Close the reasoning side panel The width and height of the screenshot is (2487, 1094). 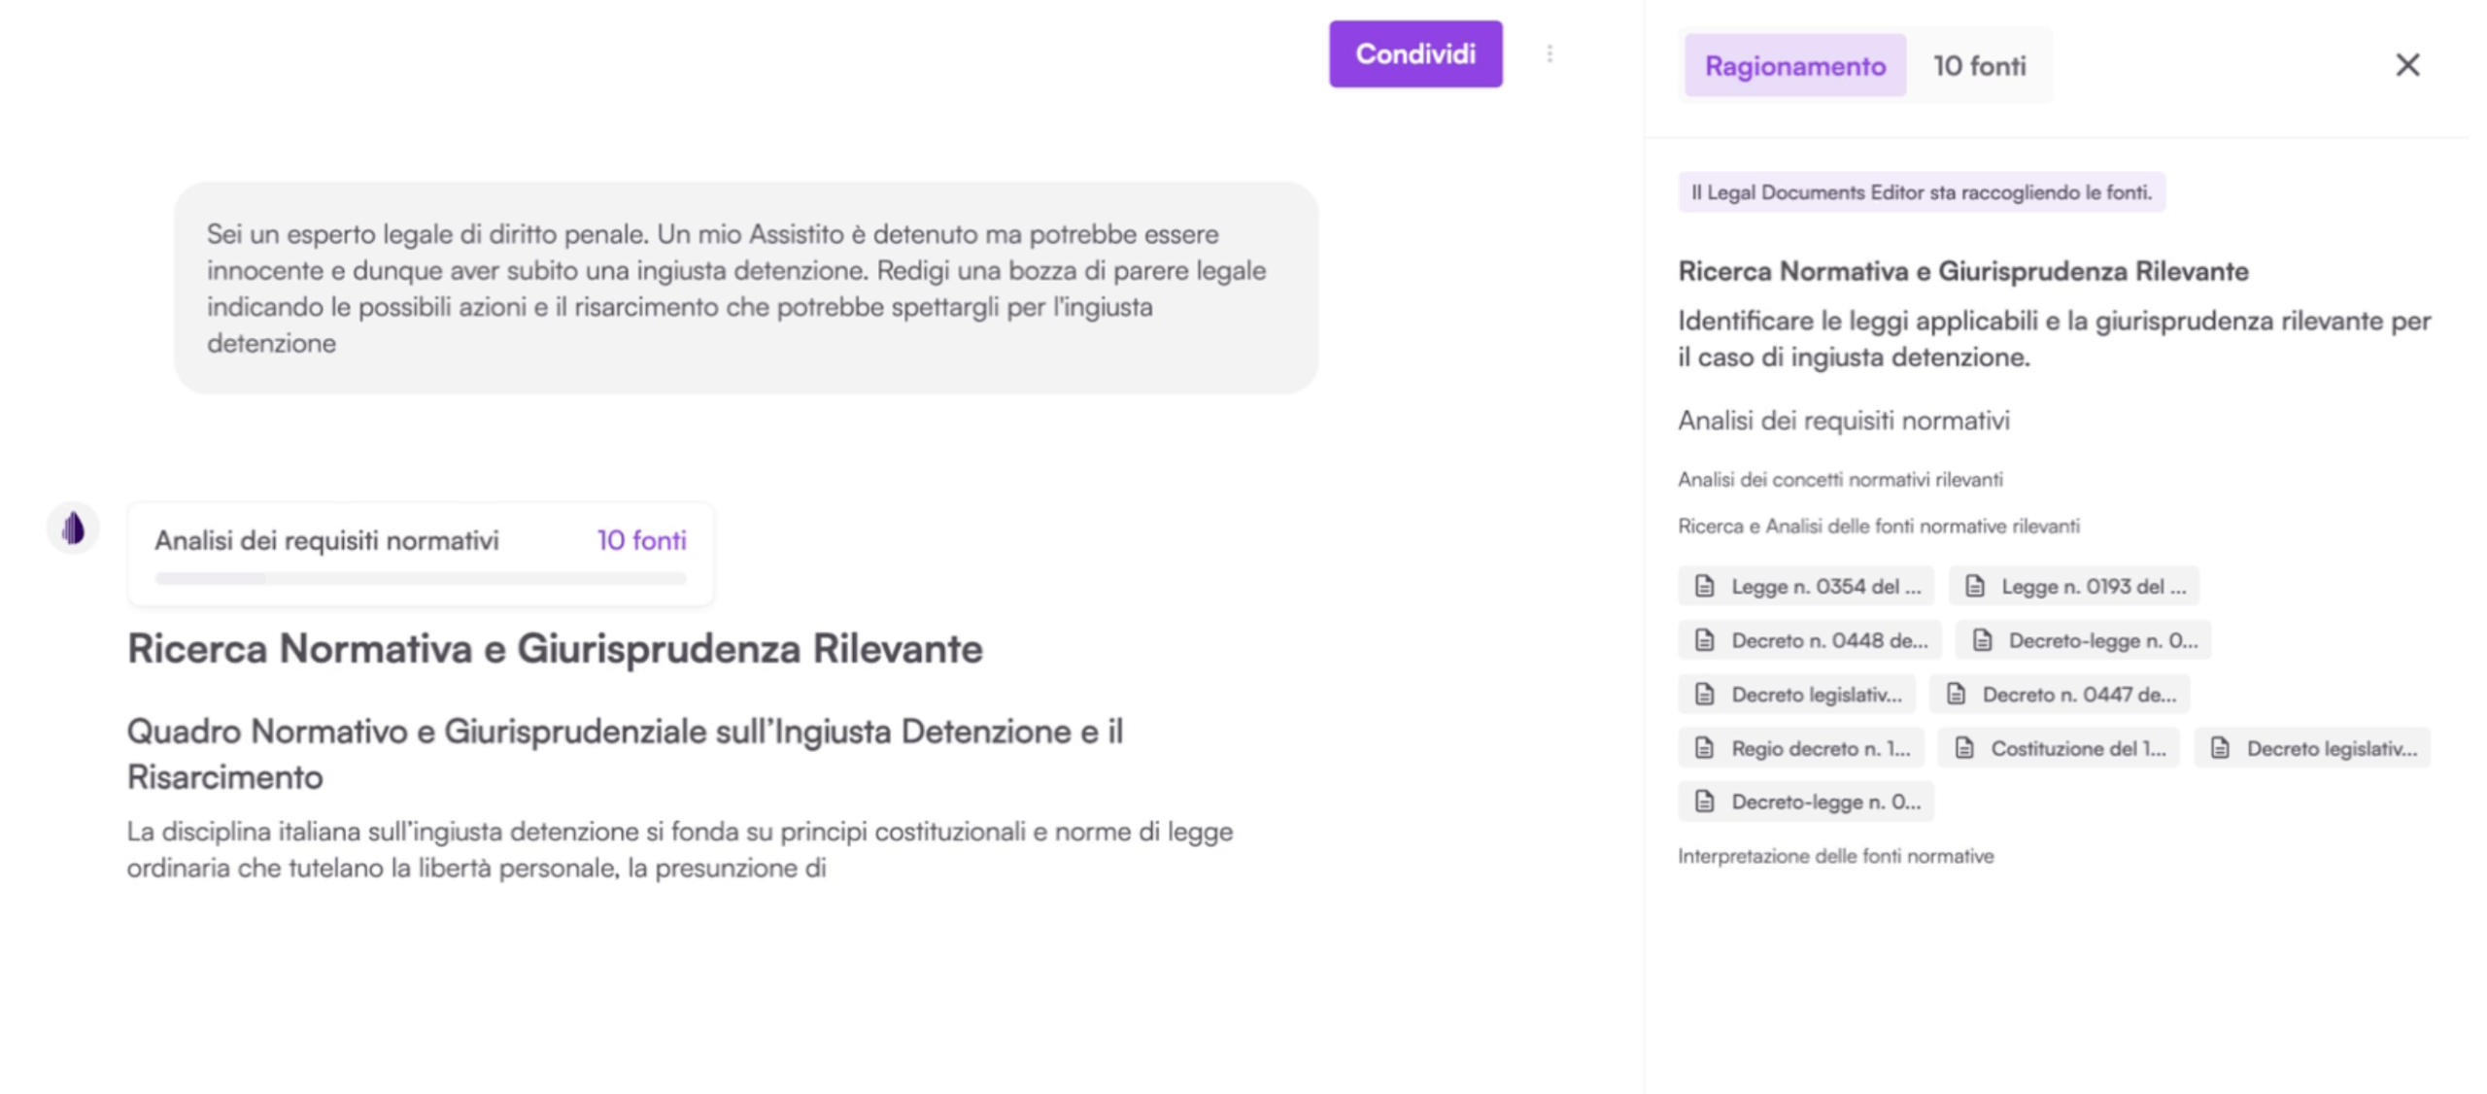coord(2407,65)
